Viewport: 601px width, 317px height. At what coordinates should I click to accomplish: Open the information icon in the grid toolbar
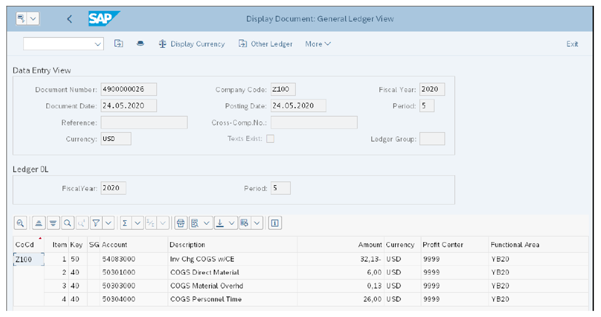275,223
